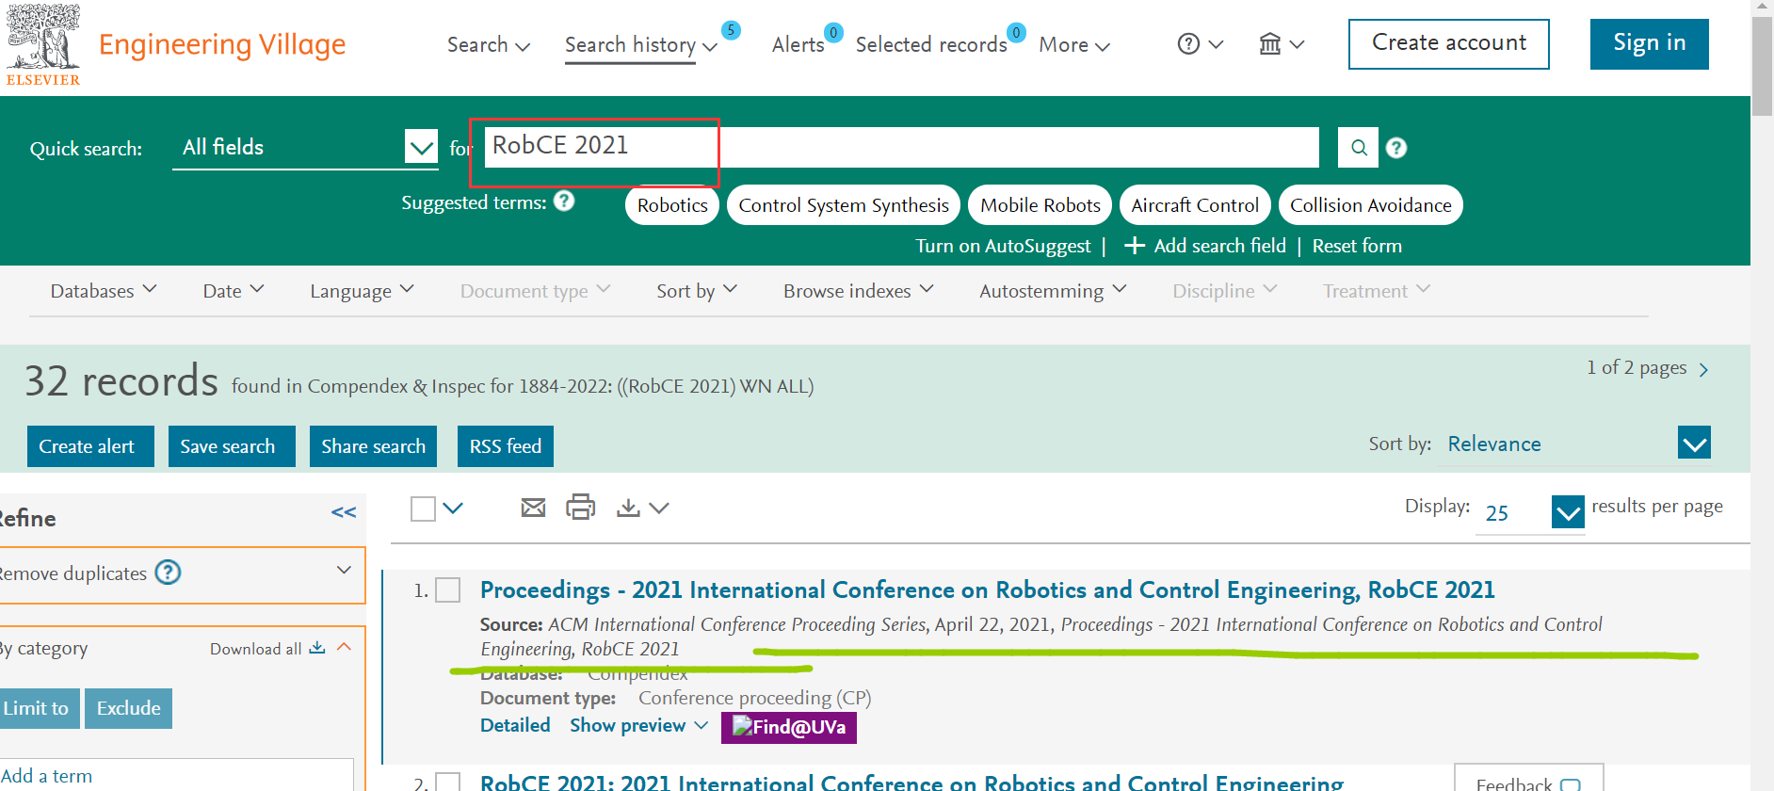
Task: Click Create alert button
Action: [90, 446]
